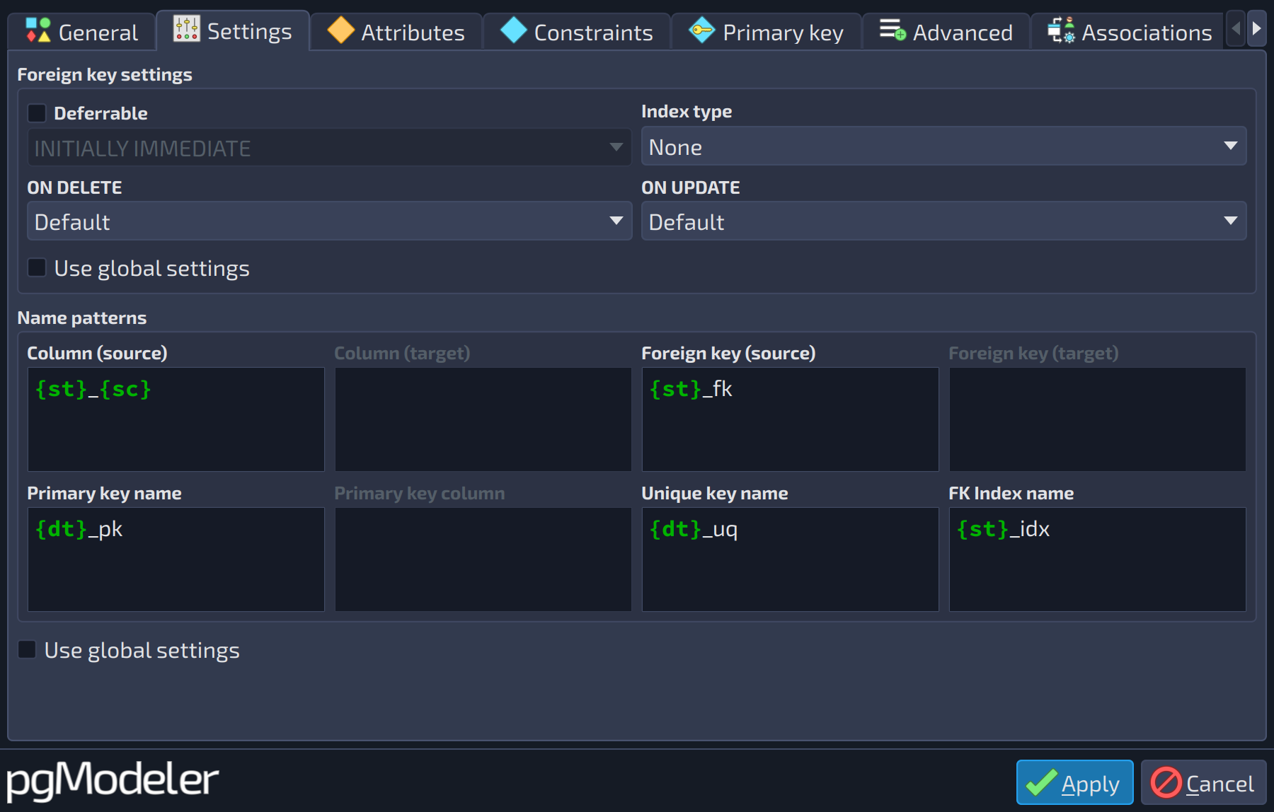Click the orange diamond Attributes icon
1274x812 pixels.
341,30
